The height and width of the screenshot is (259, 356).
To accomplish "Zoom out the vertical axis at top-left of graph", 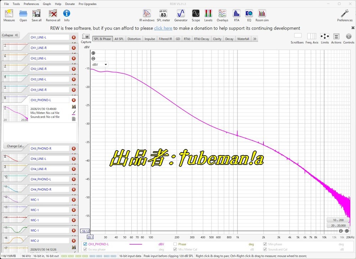I will [93, 58].
